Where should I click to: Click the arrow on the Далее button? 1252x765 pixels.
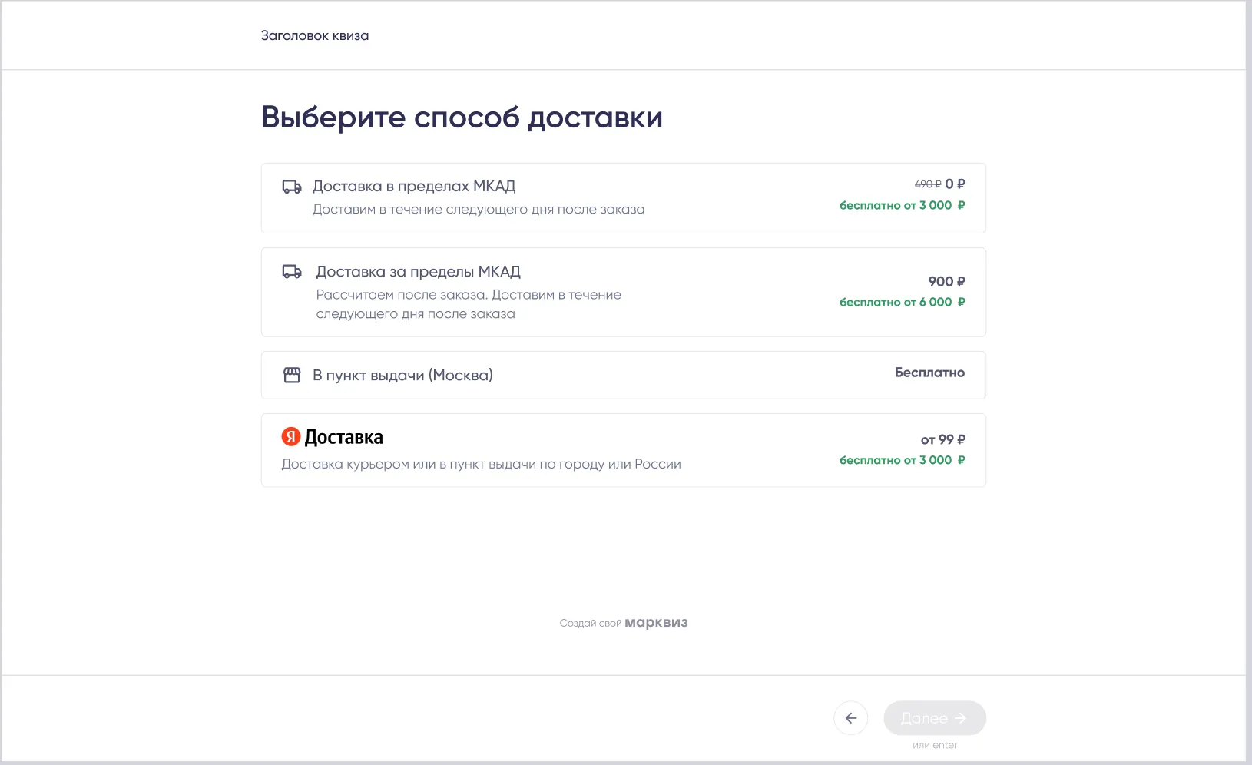point(960,718)
